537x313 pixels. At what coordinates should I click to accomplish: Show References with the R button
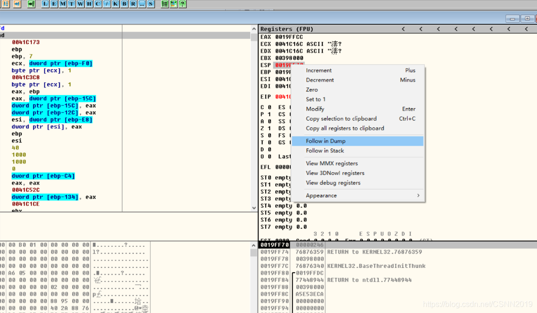click(x=133, y=4)
